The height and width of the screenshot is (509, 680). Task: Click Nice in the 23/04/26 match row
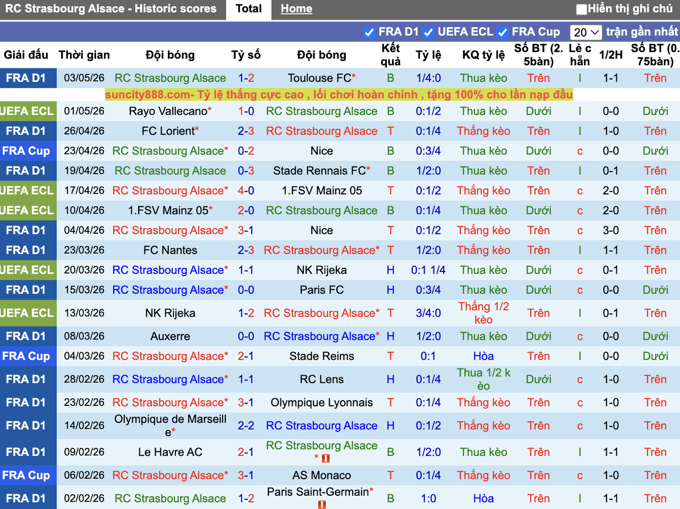coord(322,151)
